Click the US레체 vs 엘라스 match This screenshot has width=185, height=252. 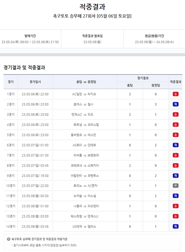[84, 227]
